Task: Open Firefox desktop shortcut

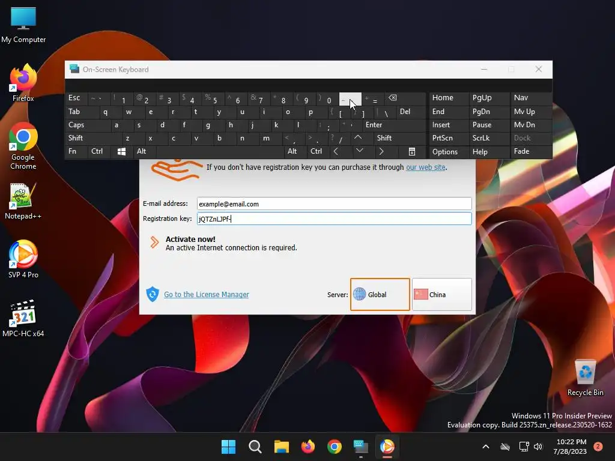Action: click(23, 83)
